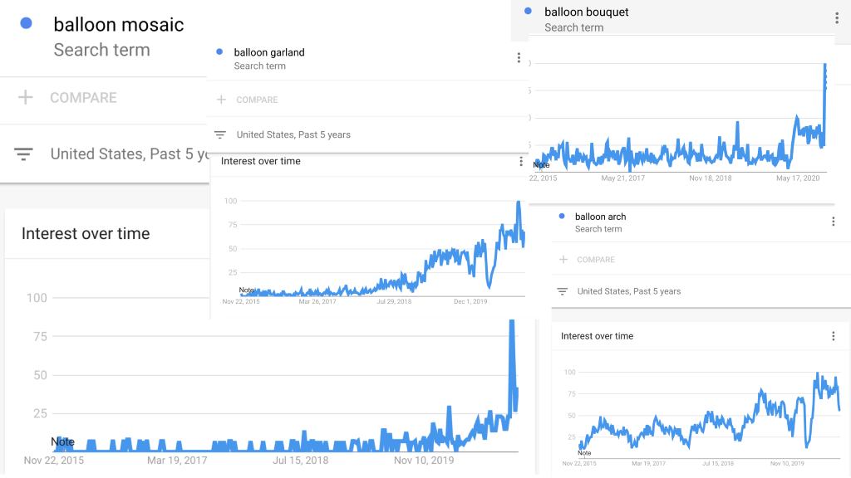851x478 pixels.
Task: Click the blue dot next to balloon mosaic
Action: click(26, 23)
